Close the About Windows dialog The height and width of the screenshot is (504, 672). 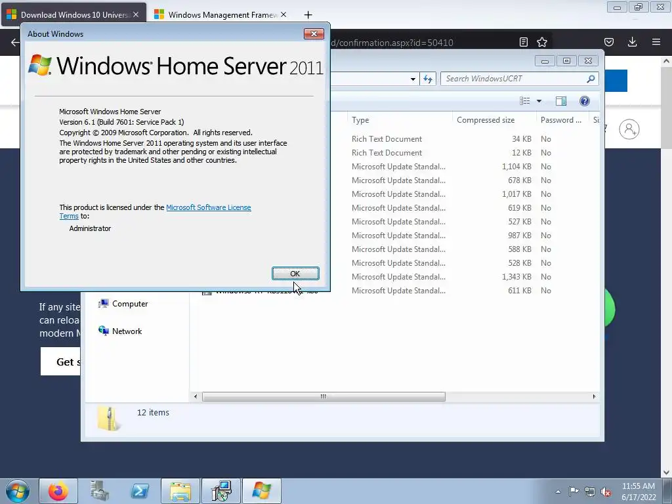[x=314, y=34]
